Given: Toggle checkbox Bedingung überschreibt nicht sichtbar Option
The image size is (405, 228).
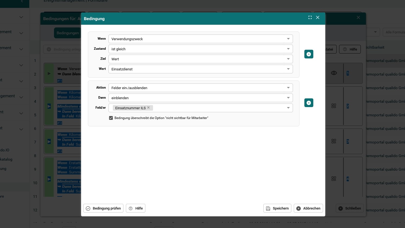Looking at the screenshot, I should click(111, 118).
